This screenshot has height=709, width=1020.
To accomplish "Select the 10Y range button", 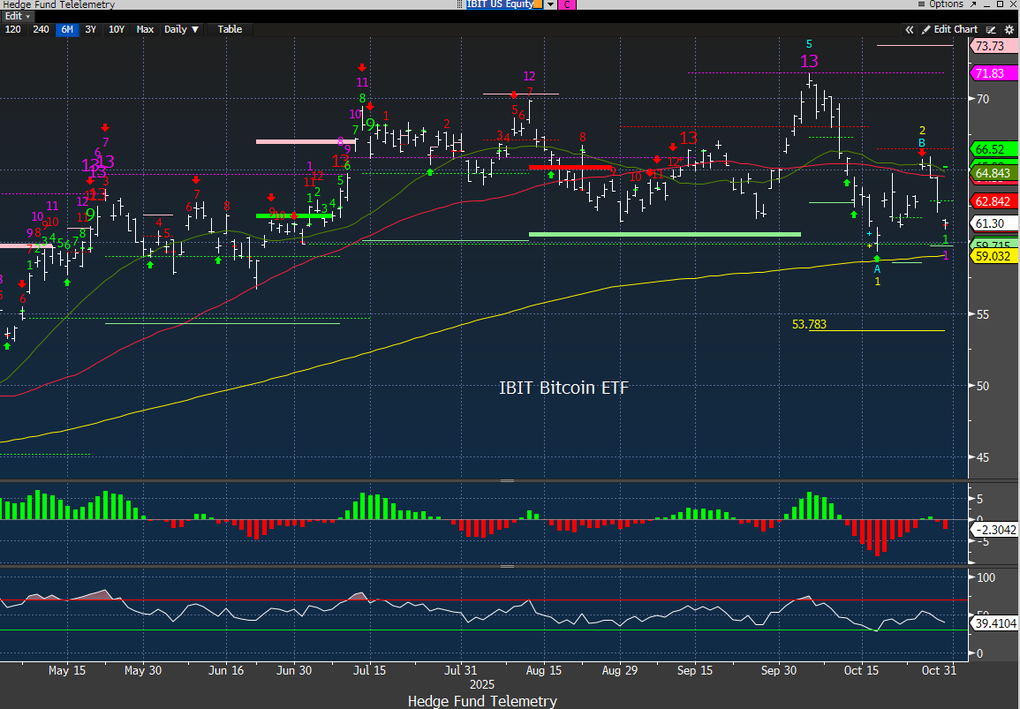I will (116, 29).
